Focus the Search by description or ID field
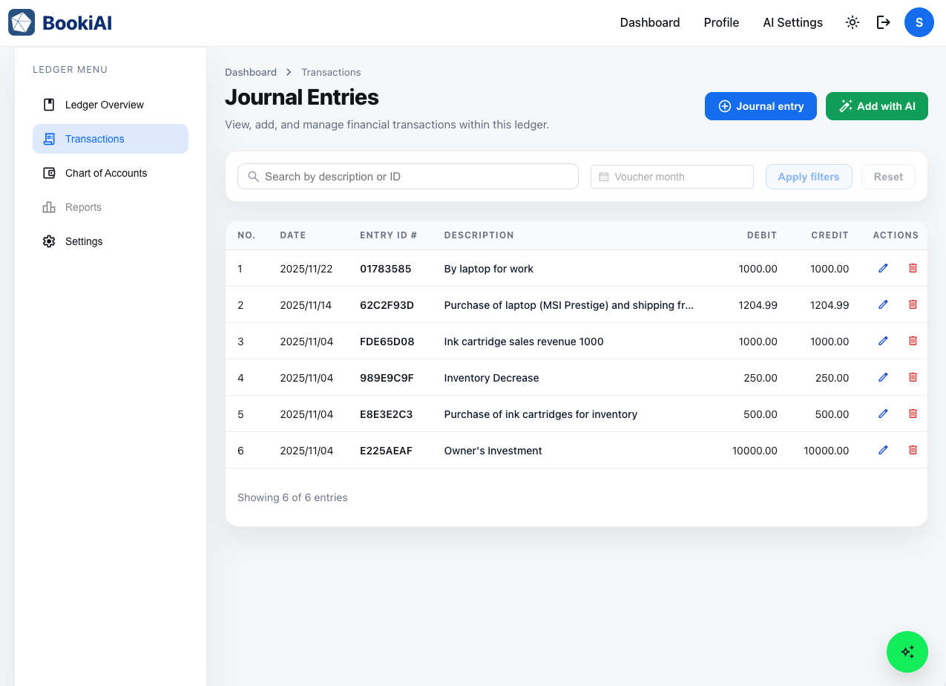The width and height of the screenshot is (946, 686). (x=408, y=177)
